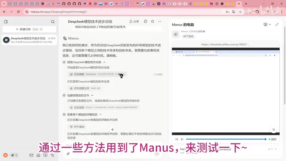This screenshot has width=286, height=161.
Task: Click the credits sparkle badge showing 1
Action: [x=14, y=155]
